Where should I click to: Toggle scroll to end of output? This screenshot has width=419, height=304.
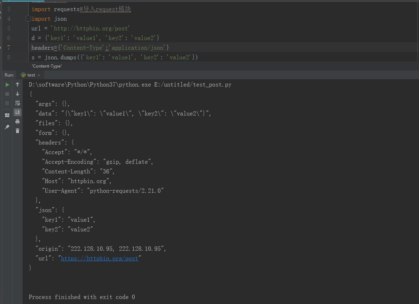(18, 112)
